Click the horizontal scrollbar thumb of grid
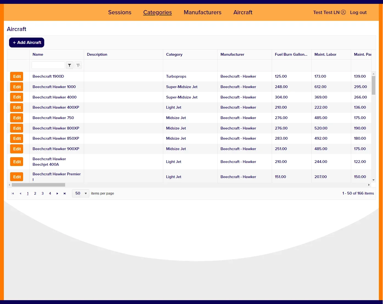Image resolution: width=383 pixels, height=304 pixels. pos(38,185)
